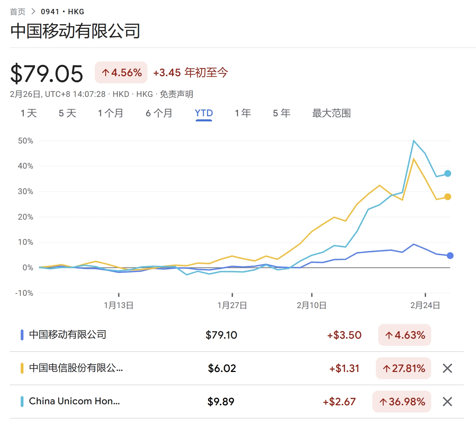476x424 pixels.
Task: Select the 6个月 time range
Action: (159, 113)
